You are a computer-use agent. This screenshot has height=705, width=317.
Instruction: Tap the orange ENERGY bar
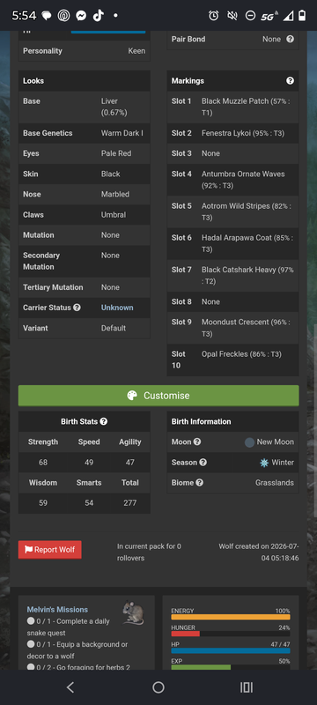click(x=231, y=617)
